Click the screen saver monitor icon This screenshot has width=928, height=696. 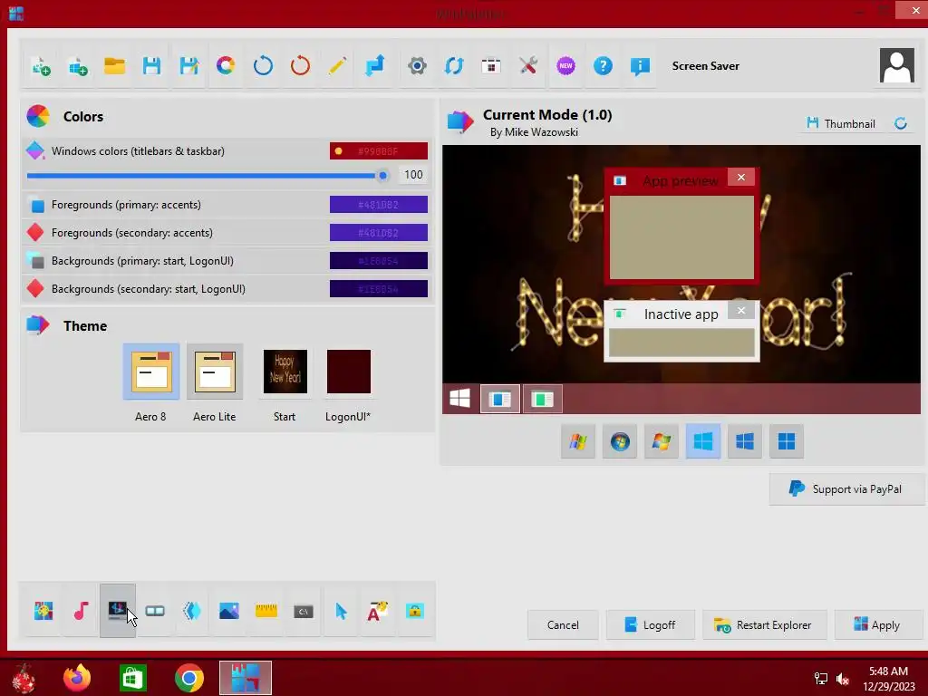(x=118, y=611)
